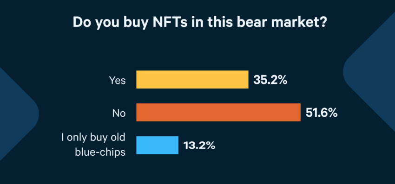Click the words 'bear market?' in heading
This screenshot has width=395, height=184.
coord(282,22)
